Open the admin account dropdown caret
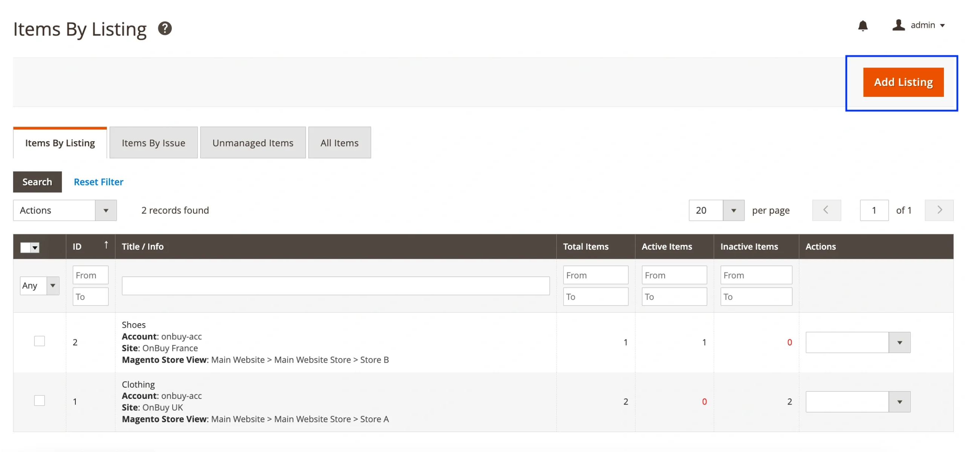The image size is (965, 452). [942, 26]
